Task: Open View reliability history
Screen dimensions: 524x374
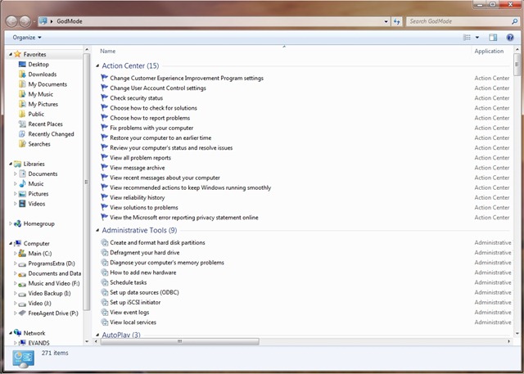Action: coord(137,197)
